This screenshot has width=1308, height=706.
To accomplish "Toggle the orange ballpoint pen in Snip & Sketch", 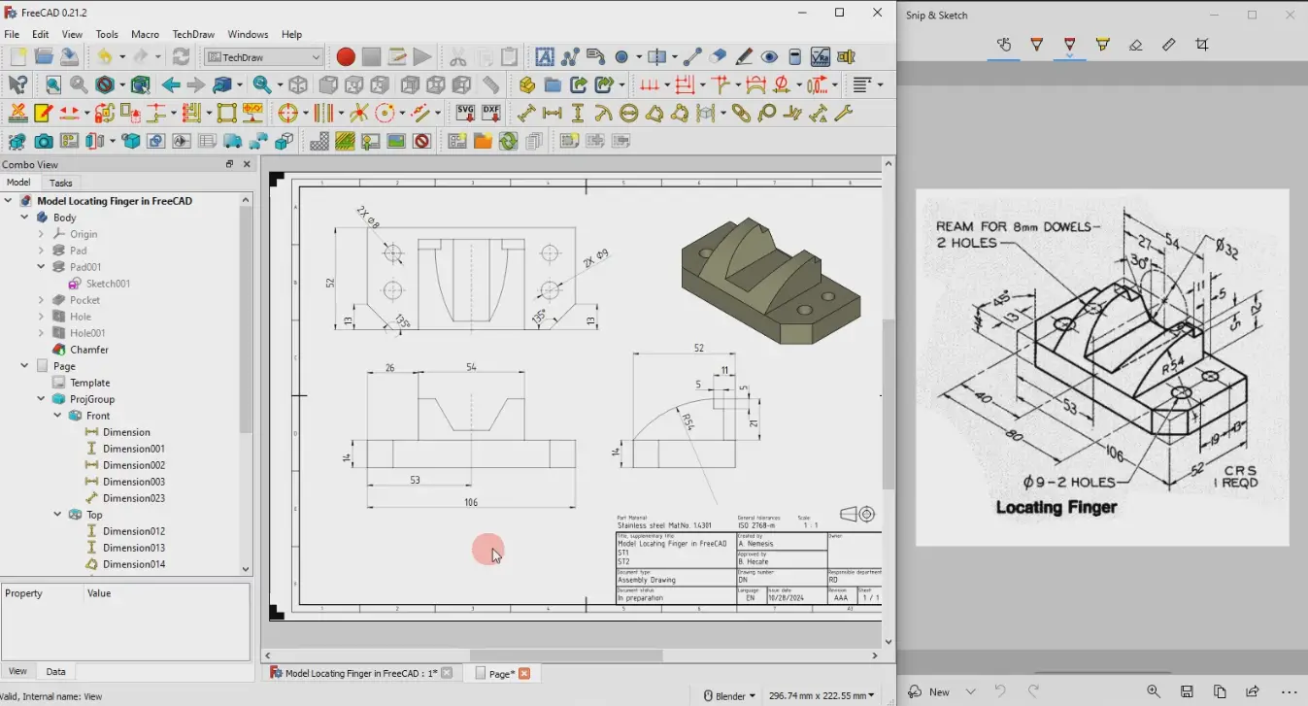I will click(1036, 45).
